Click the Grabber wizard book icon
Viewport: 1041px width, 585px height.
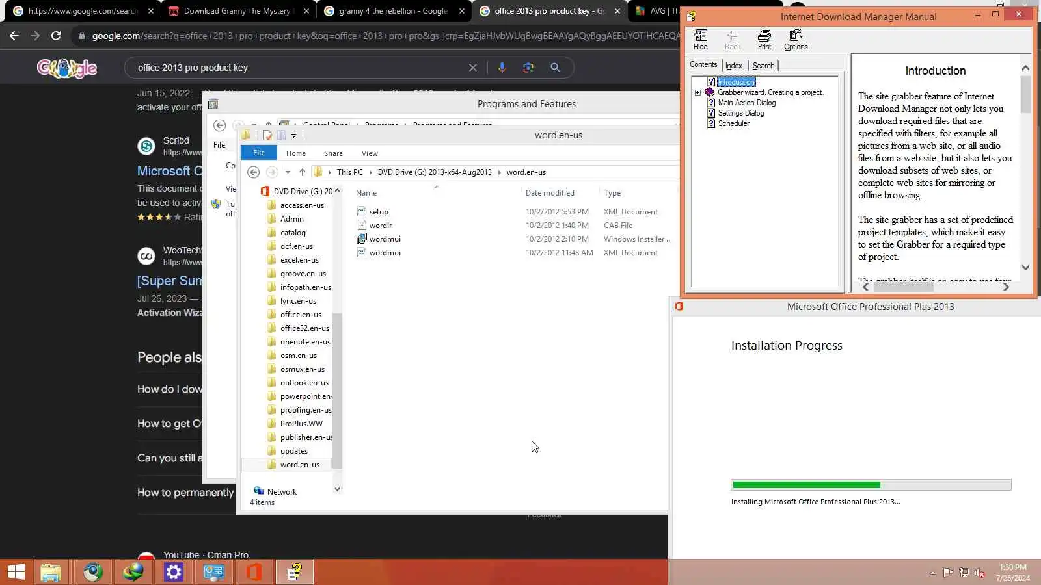(710, 92)
